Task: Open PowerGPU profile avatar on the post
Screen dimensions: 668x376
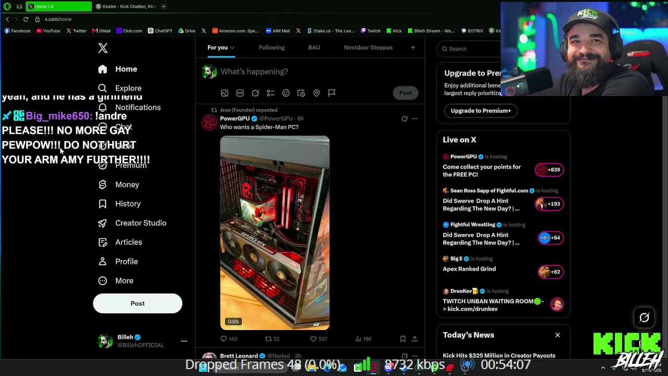Action: click(209, 122)
